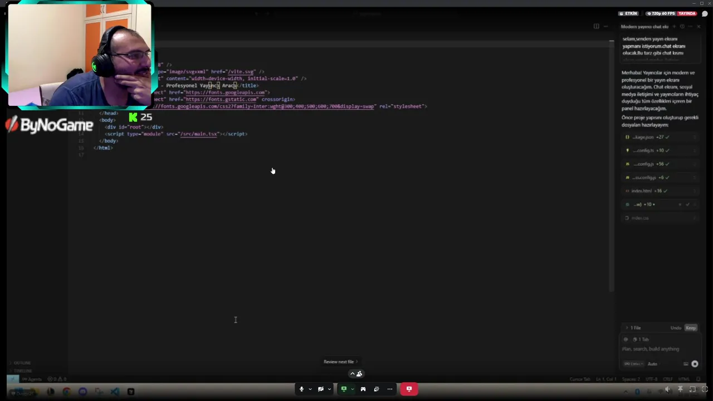Click the ETKİN status badge
Image resolution: width=713 pixels, height=401 pixels.
coord(628,13)
